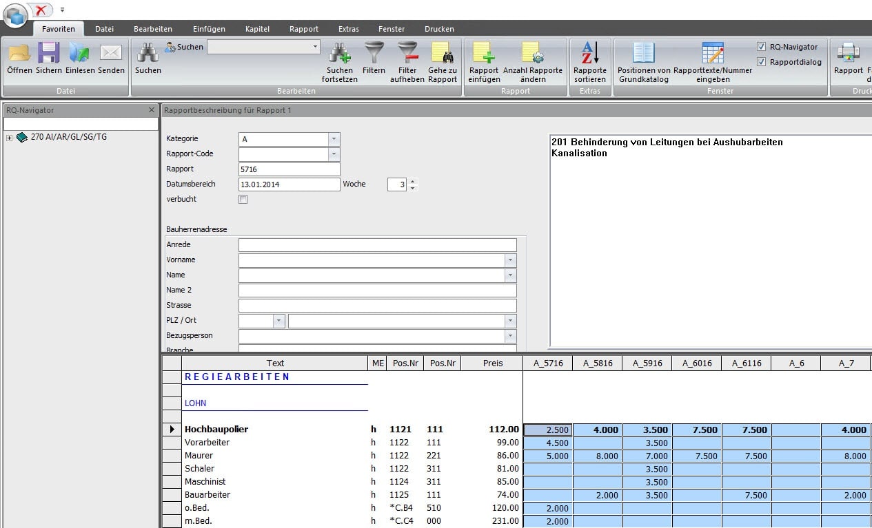Open the Bezugsperson dropdown arrow

pyautogui.click(x=510, y=336)
